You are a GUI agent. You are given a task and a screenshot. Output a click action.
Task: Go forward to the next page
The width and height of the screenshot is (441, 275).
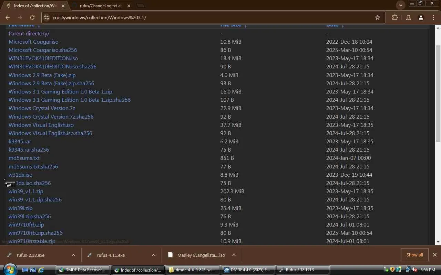tap(20, 18)
